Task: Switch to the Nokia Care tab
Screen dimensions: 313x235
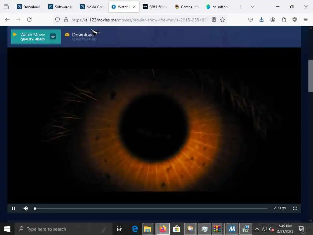Action: pyautogui.click(x=92, y=7)
